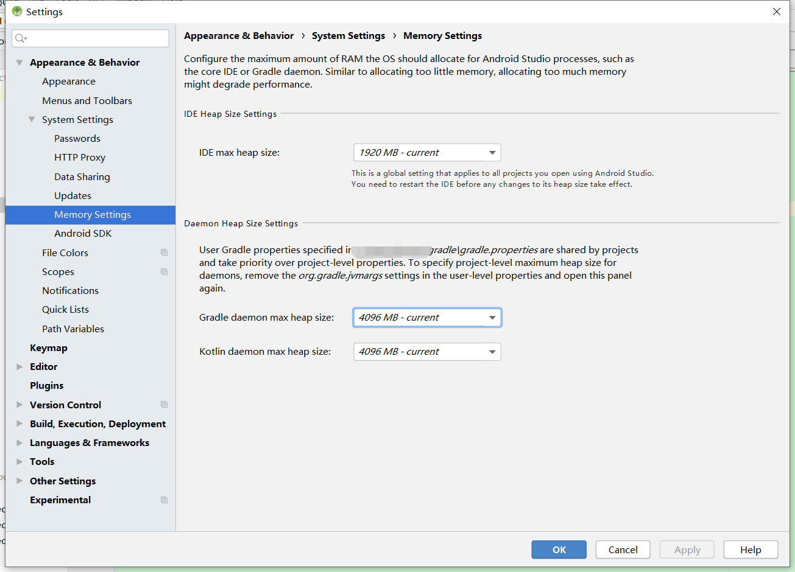Collapse the System Settings tree node
Screen dimensions: 795x572
point(32,119)
